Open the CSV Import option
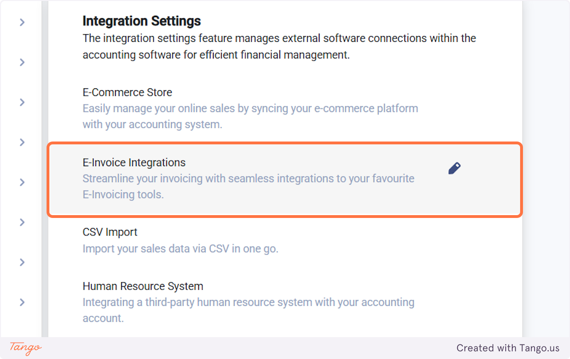This screenshot has height=359, width=570. coord(110,232)
